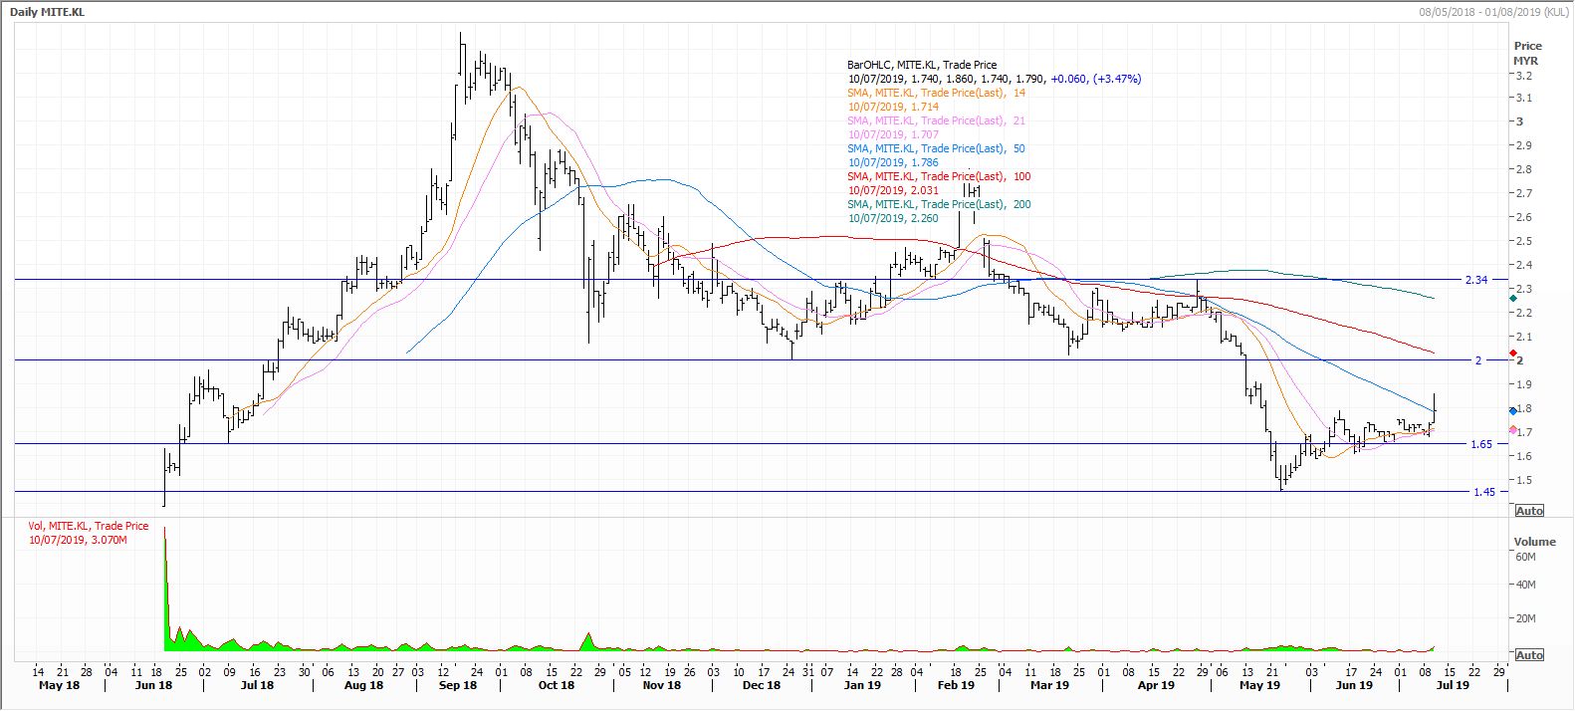This screenshot has width=1575, height=711.
Task: Select the teal SMA 200 marker on price axis
Action: click(x=1513, y=298)
